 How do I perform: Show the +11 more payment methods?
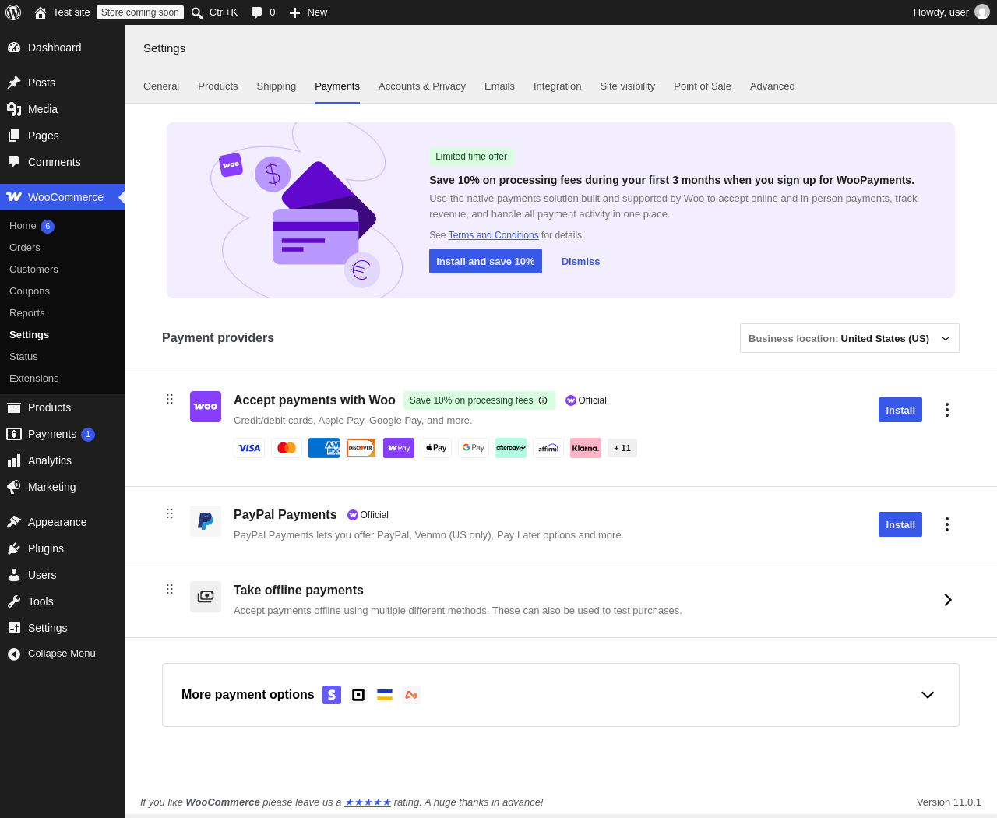pyautogui.click(x=622, y=448)
